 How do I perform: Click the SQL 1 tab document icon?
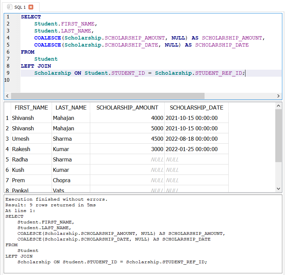(9, 7)
